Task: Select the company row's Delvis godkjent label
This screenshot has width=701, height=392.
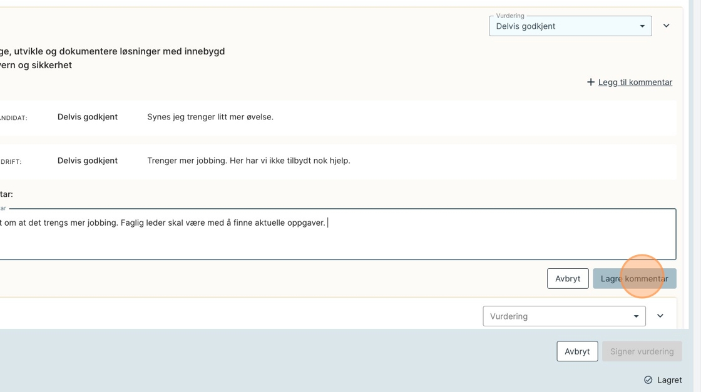Action: pyautogui.click(x=88, y=161)
